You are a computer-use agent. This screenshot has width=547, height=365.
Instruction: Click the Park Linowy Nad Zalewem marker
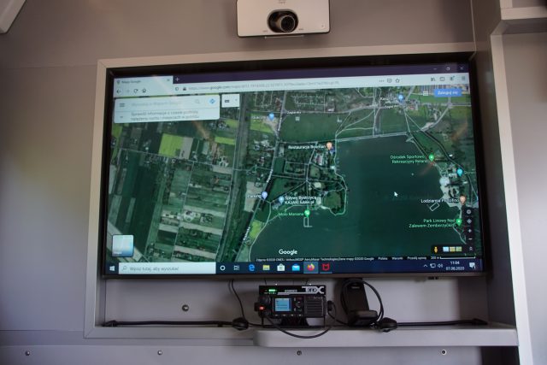pyautogui.click(x=459, y=221)
